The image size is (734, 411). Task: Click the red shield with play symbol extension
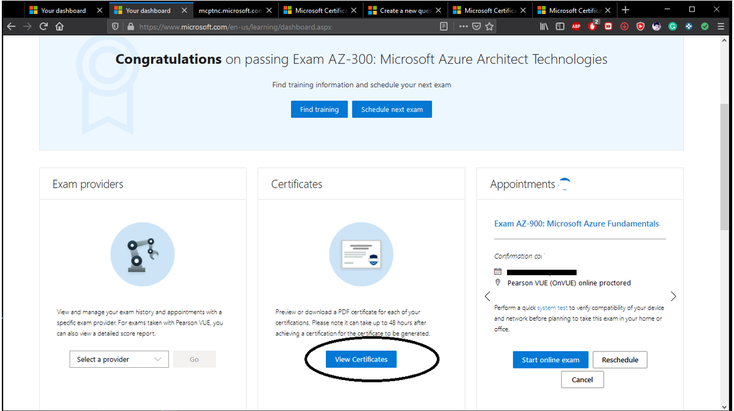click(x=640, y=27)
